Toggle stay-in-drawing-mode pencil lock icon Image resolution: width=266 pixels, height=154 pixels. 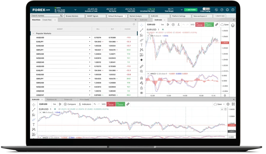pyautogui.click(x=142, y=83)
